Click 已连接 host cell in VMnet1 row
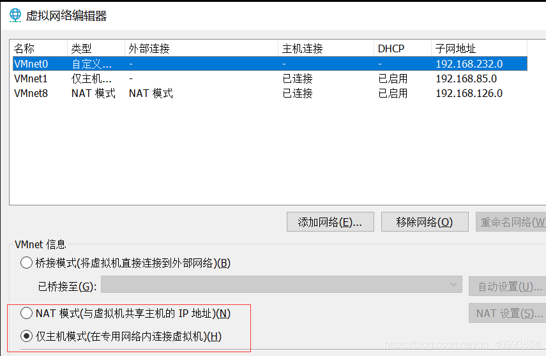The width and height of the screenshot is (546, 356). [298, 78]
